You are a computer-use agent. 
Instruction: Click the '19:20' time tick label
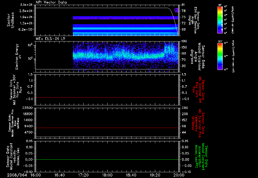coord(155,175)
